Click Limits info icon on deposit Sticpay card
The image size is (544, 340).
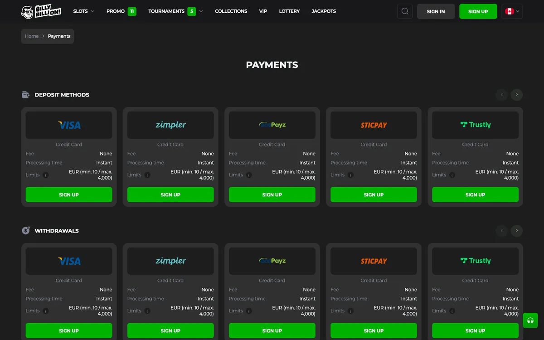click(x=350, y=175)
